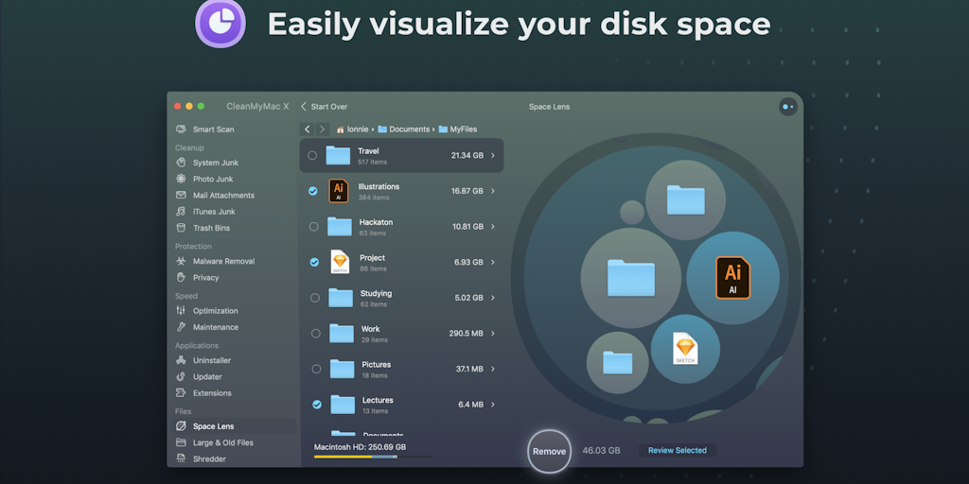Navigate to Documents in the breadcrumb
The height and width of the screenshot is (484, 969).
[x=403, y=129]
